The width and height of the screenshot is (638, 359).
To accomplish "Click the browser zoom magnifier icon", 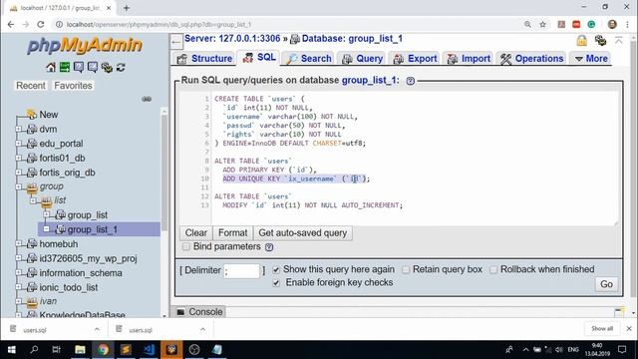I will point(527,24).
